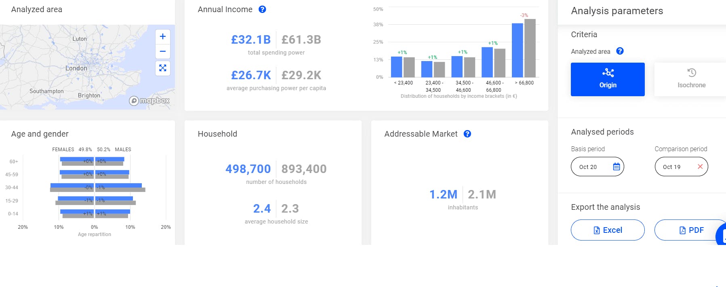Expand the map to fullscreen
726x287 pixels.
[x=162, y=68]
